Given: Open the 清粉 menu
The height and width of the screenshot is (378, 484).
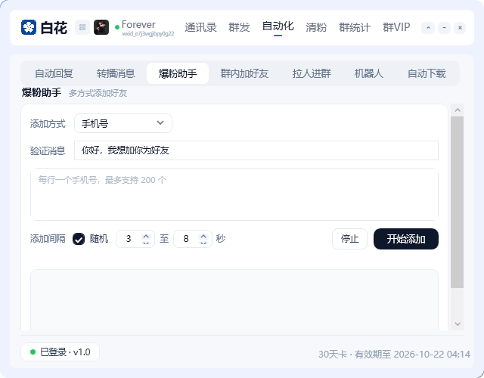Looking at the screenshot, I should tap(316, 27).
